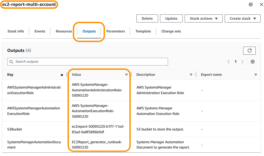
Task: Open the Events tab
Action: (x=40, y=31)
